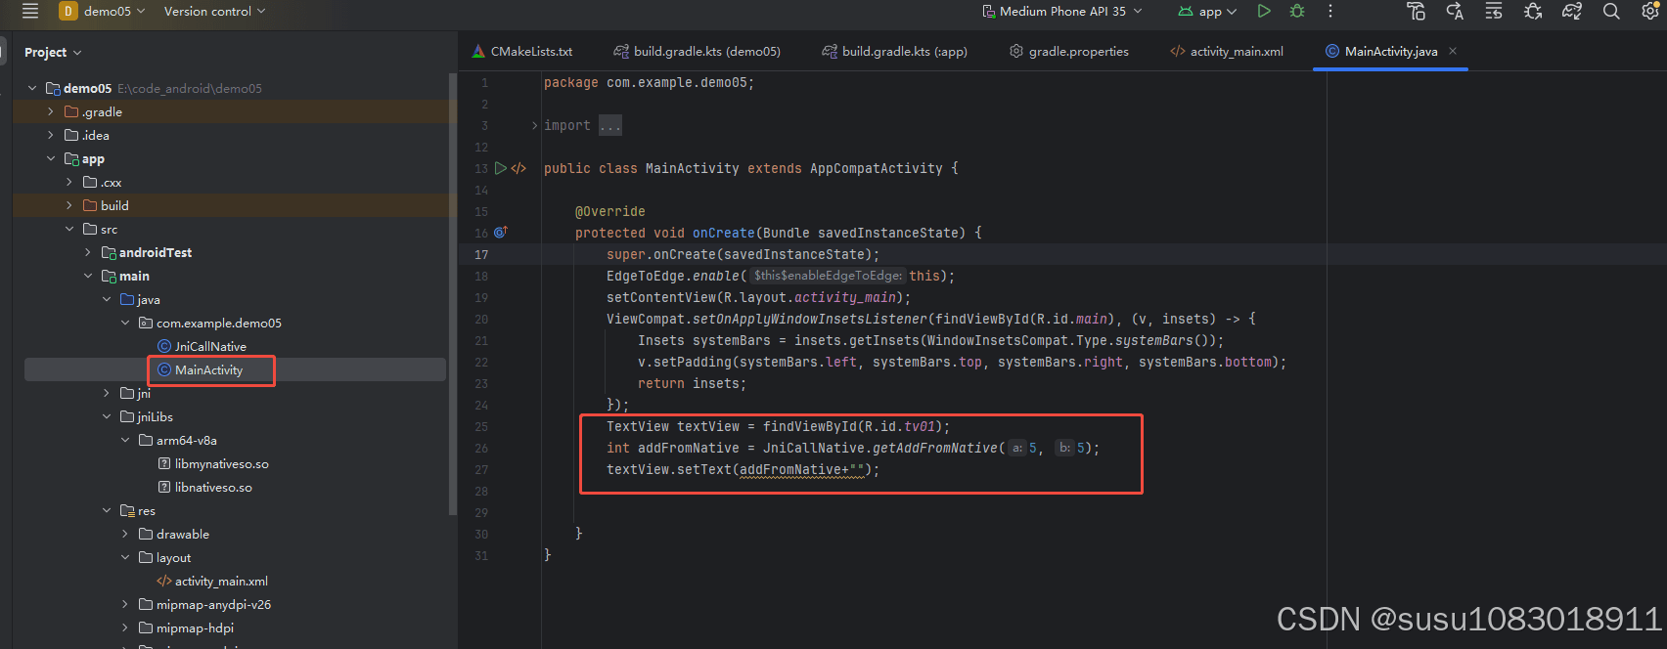Run the app with green play button

tap(1264, 12)
